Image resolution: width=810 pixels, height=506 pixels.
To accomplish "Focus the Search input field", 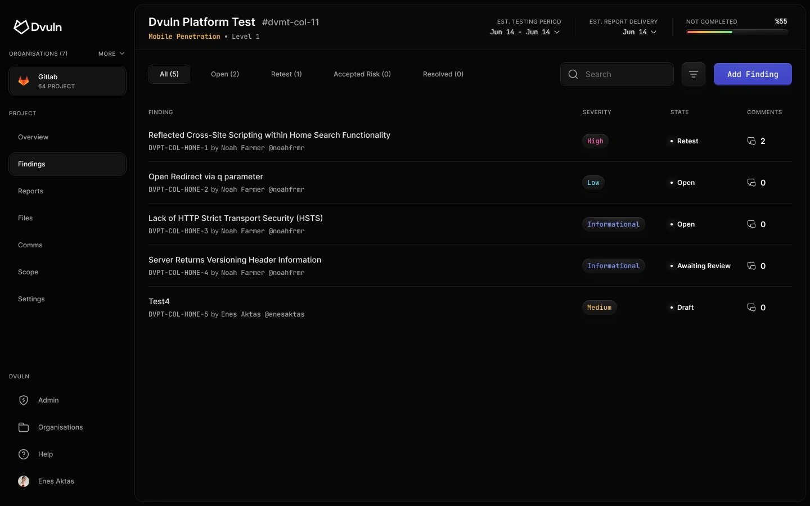I will [625, 74].
